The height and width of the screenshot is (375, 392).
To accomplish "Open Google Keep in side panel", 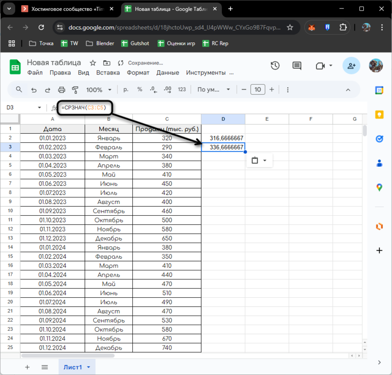I will pyautogui.click(x=379, y=114).
